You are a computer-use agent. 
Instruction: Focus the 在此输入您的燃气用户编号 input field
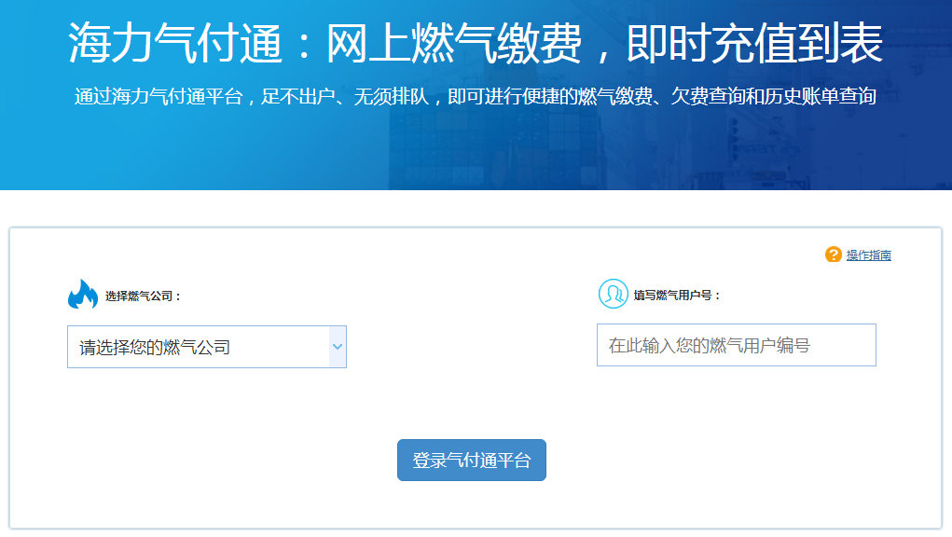click(x=737, y=345)
